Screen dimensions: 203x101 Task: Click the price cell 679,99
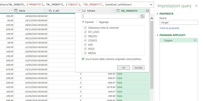point(7,69)
